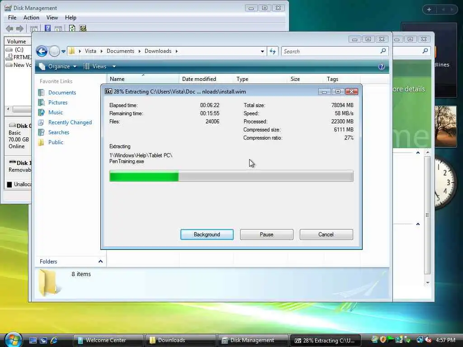The image size is (463, 347).
Task: Sort by Size column
Action: [x=306, y=79]
